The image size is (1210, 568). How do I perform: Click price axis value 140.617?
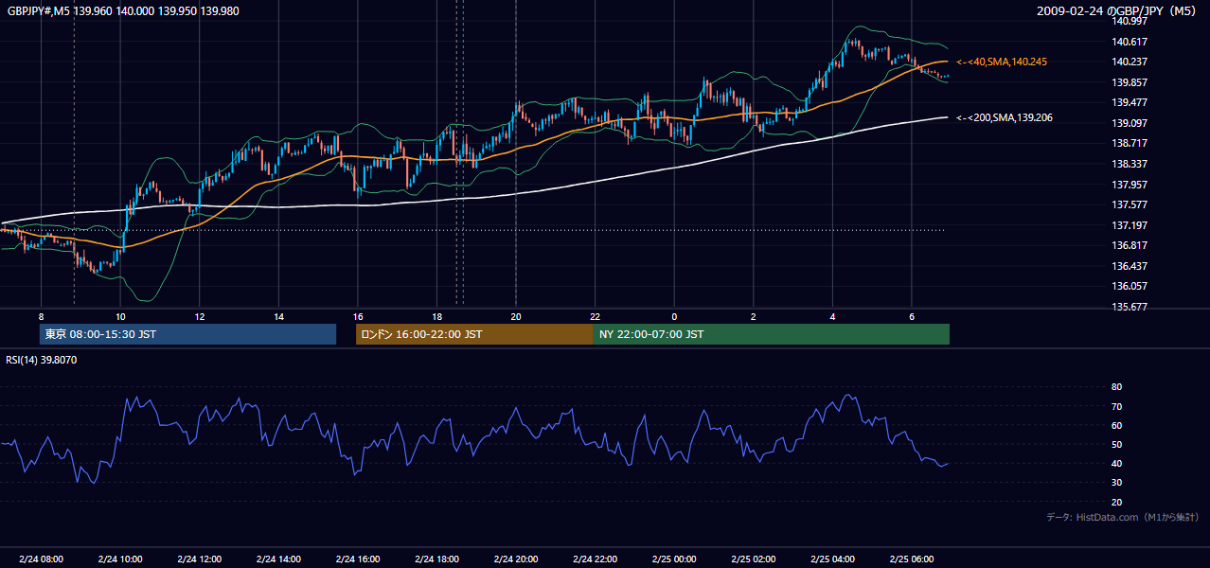click(x=1130, y=42)
